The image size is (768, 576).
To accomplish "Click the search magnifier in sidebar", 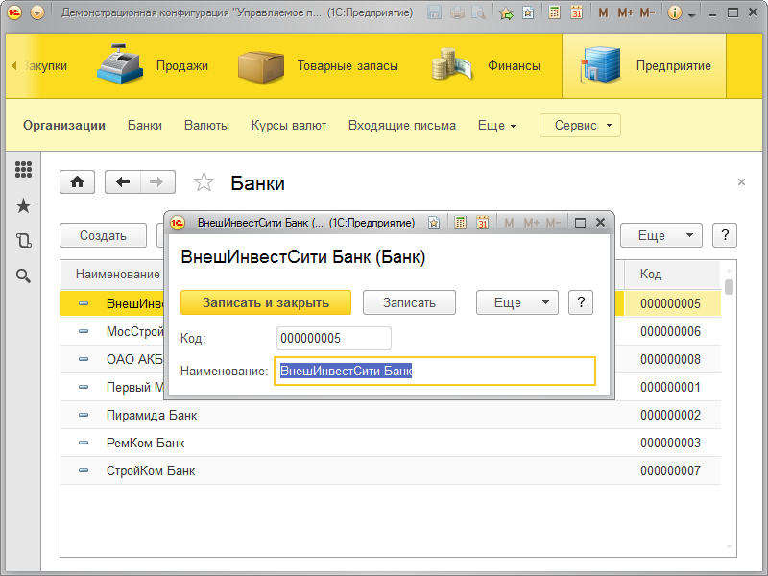I will (x=24, y=276).
